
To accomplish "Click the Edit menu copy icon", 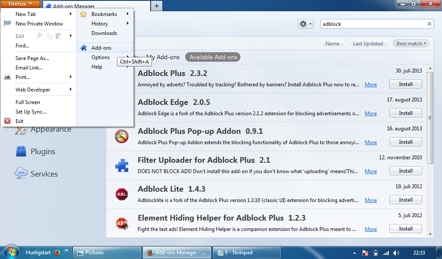I will coord(49,36).
